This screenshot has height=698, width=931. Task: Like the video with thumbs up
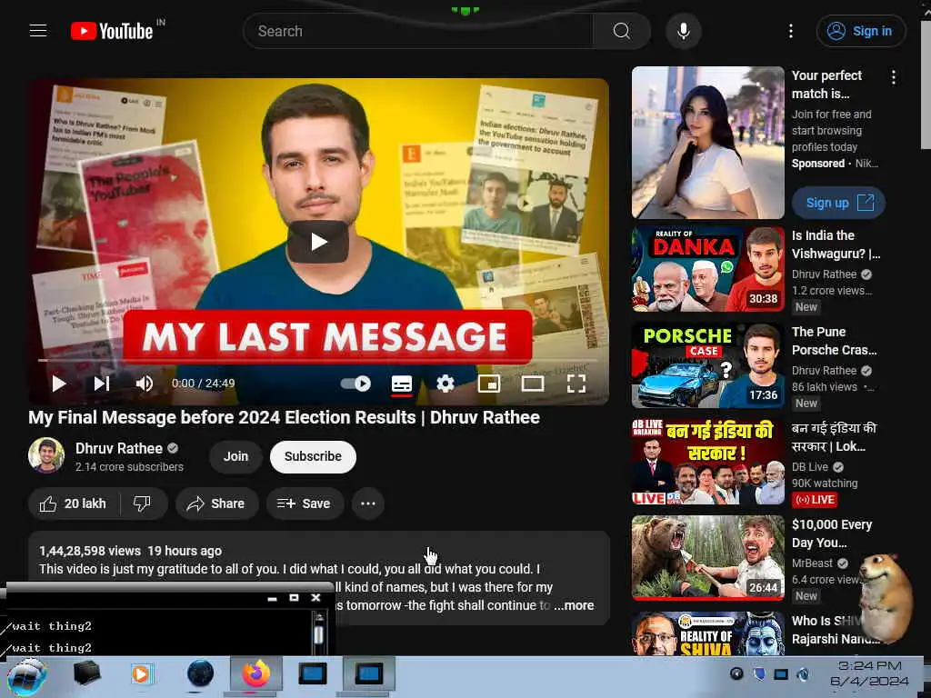(74, 504)
